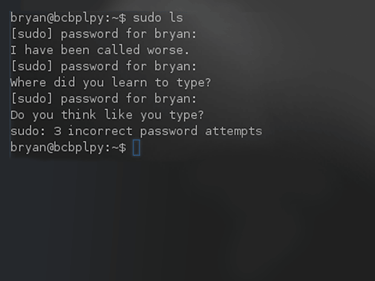Screen dimensions: 375x281
Task: Click the third '[sudo] password for bryan:' line
Action: coord(103,99)
